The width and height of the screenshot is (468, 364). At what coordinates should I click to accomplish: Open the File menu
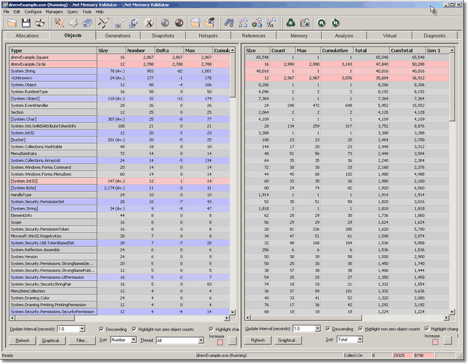[x=7, y=11]
